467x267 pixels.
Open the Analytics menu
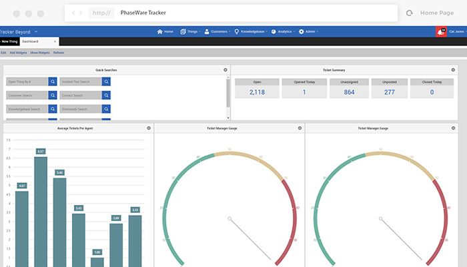tap(283, 31)
